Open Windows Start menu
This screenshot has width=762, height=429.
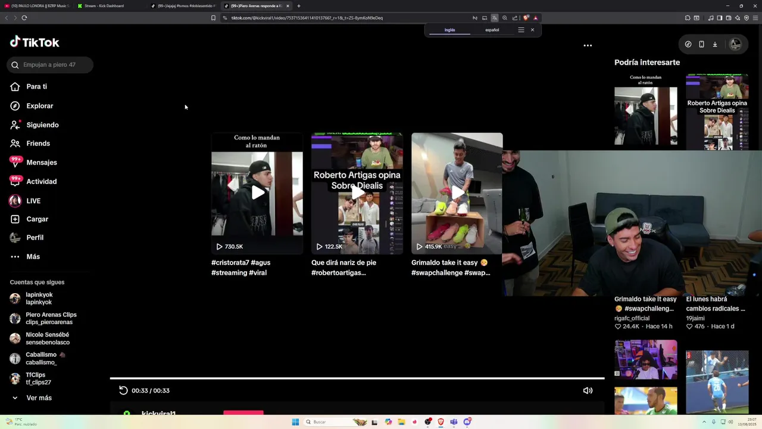pyautogui.click(x=295, y=422)
